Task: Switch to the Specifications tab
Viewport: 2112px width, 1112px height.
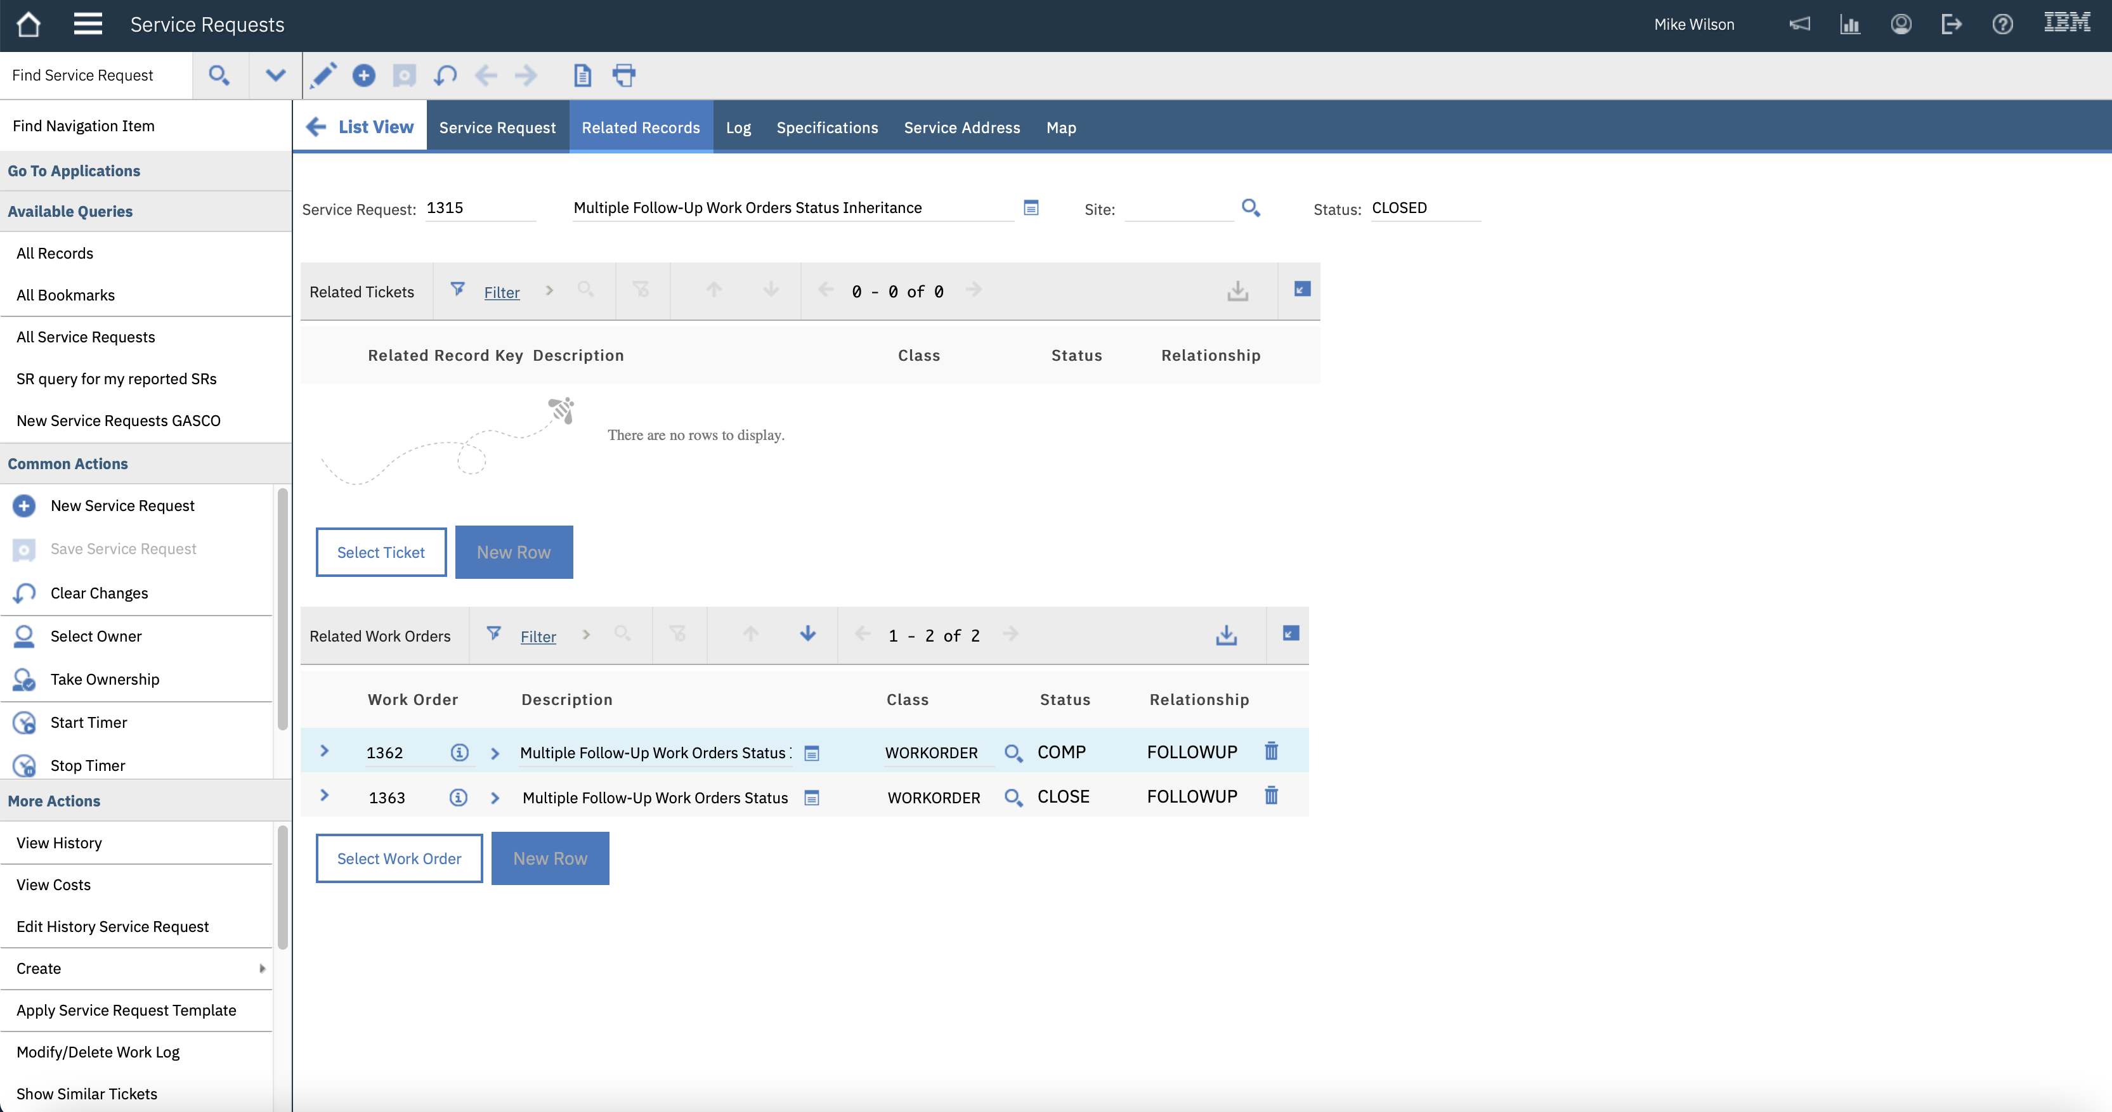Action: pyautogui.click(x=826, y=128)
